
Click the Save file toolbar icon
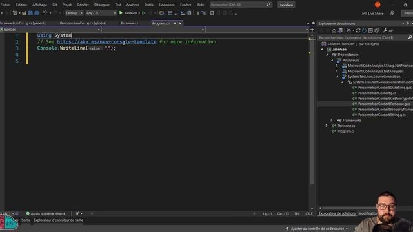tap(30, 13)
